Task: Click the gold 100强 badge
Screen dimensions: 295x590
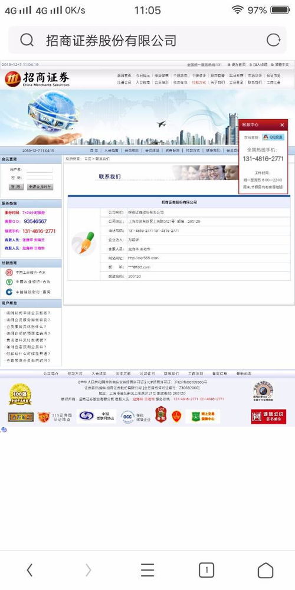Action: point(20,394)
